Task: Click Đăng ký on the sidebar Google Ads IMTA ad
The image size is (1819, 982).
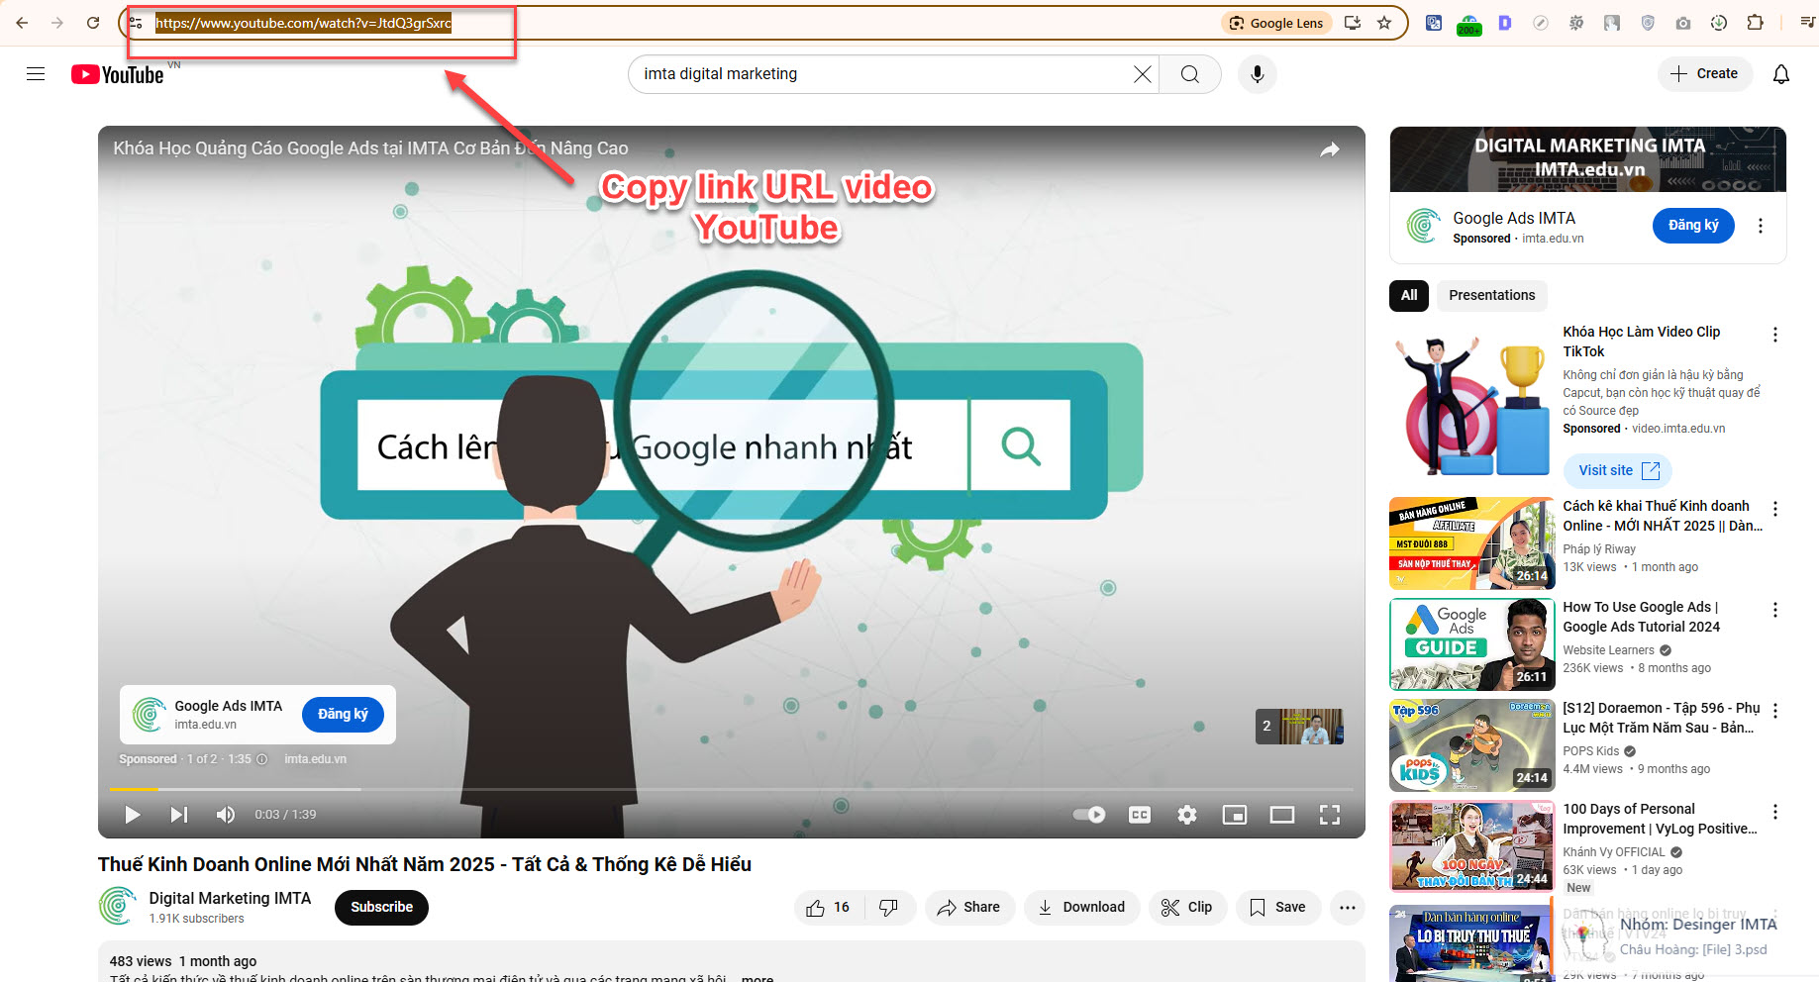Action: point(1693,225)
